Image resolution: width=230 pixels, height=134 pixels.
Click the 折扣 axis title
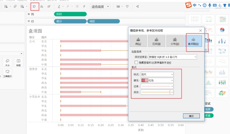click(x=141, y=130)
